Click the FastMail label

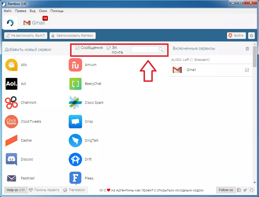coord(28,178)
